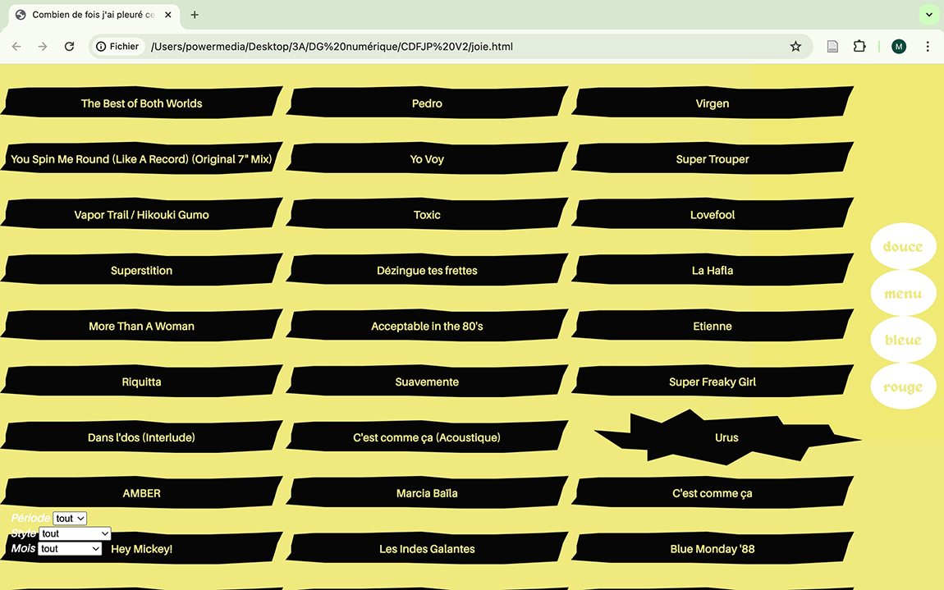Open the AMBER song banner
This screenshot has width=944, height=590.
coord(141,493)
